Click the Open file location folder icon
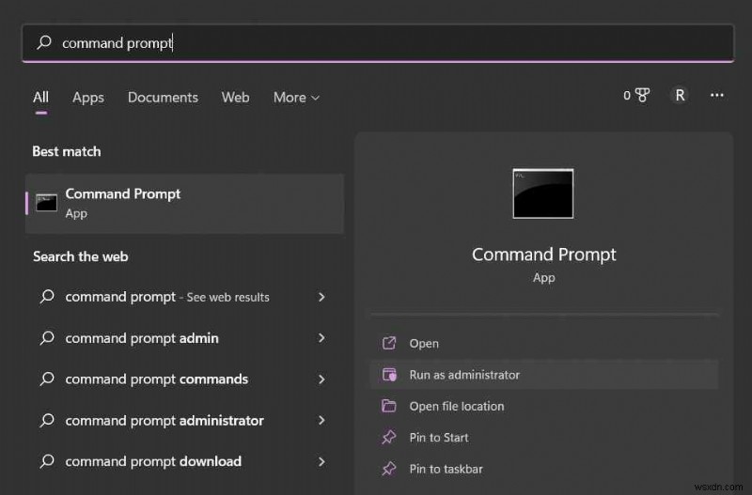Viewport: 752px width, 495px height. 389,406
